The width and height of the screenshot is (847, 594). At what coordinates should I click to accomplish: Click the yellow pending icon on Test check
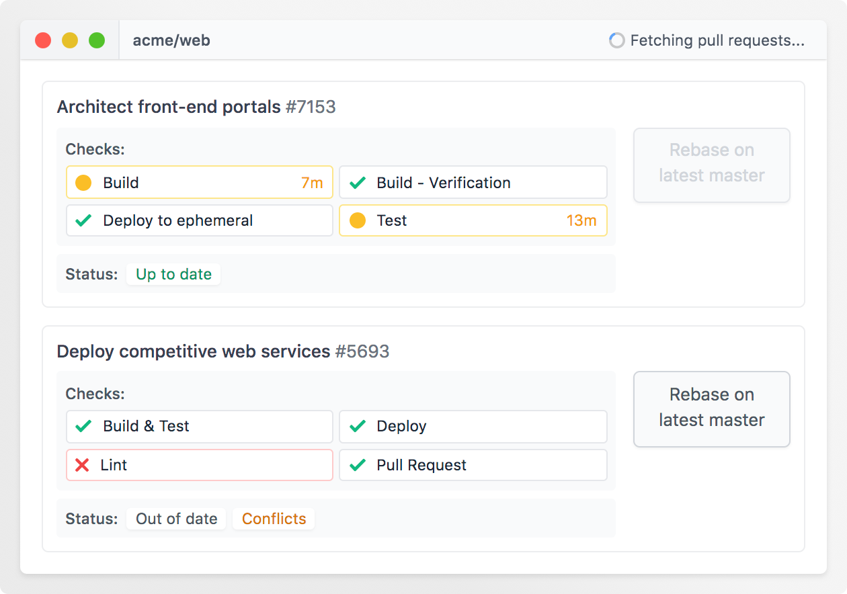[x=358, y=220]
